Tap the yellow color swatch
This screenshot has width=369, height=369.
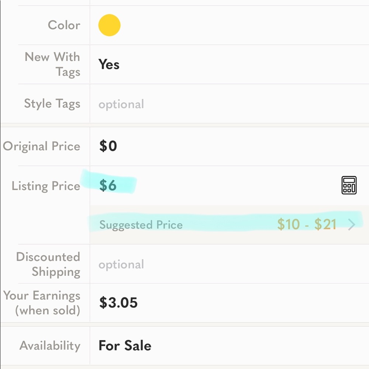tap(110, 25)
